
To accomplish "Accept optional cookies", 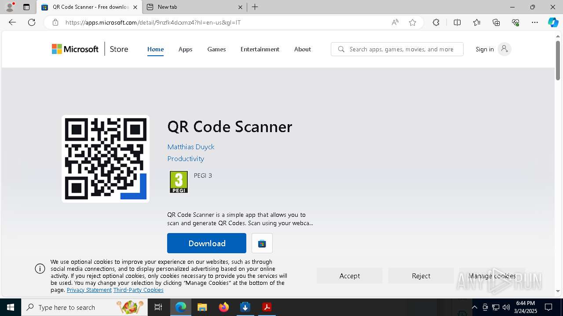I will (350, 276).
